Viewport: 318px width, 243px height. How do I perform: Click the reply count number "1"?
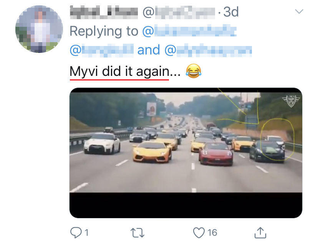(86, 232)
